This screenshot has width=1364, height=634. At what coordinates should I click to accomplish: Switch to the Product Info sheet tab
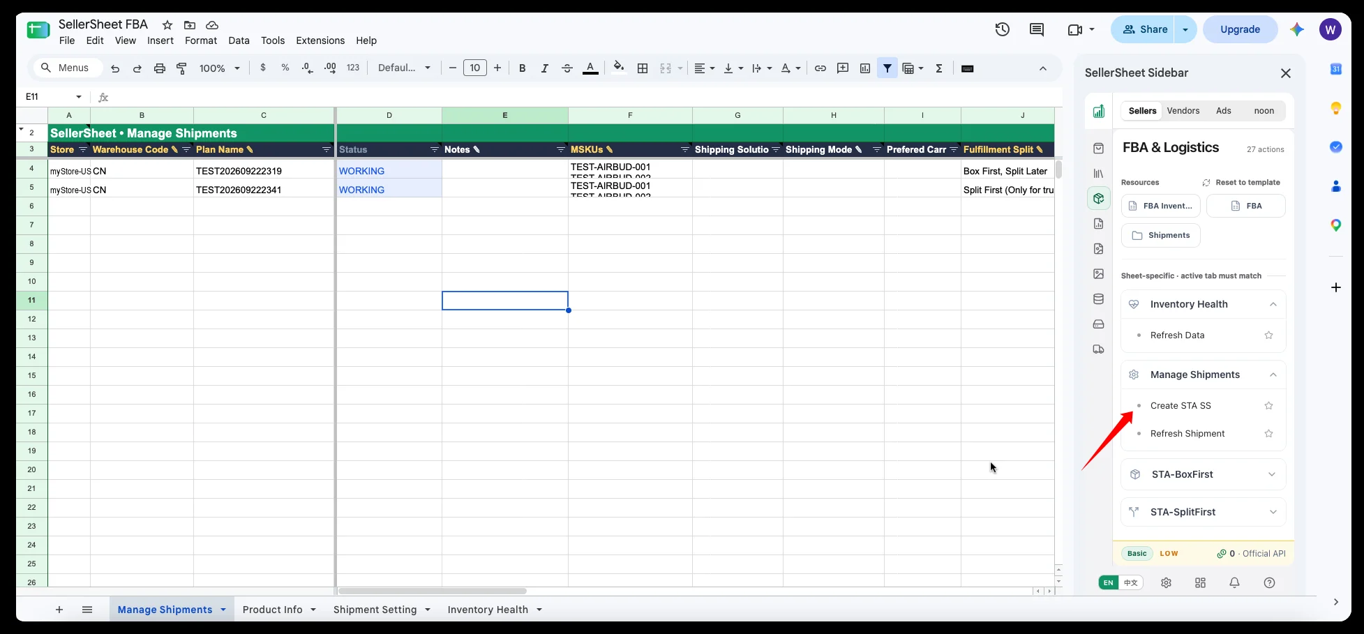(273, 610)
